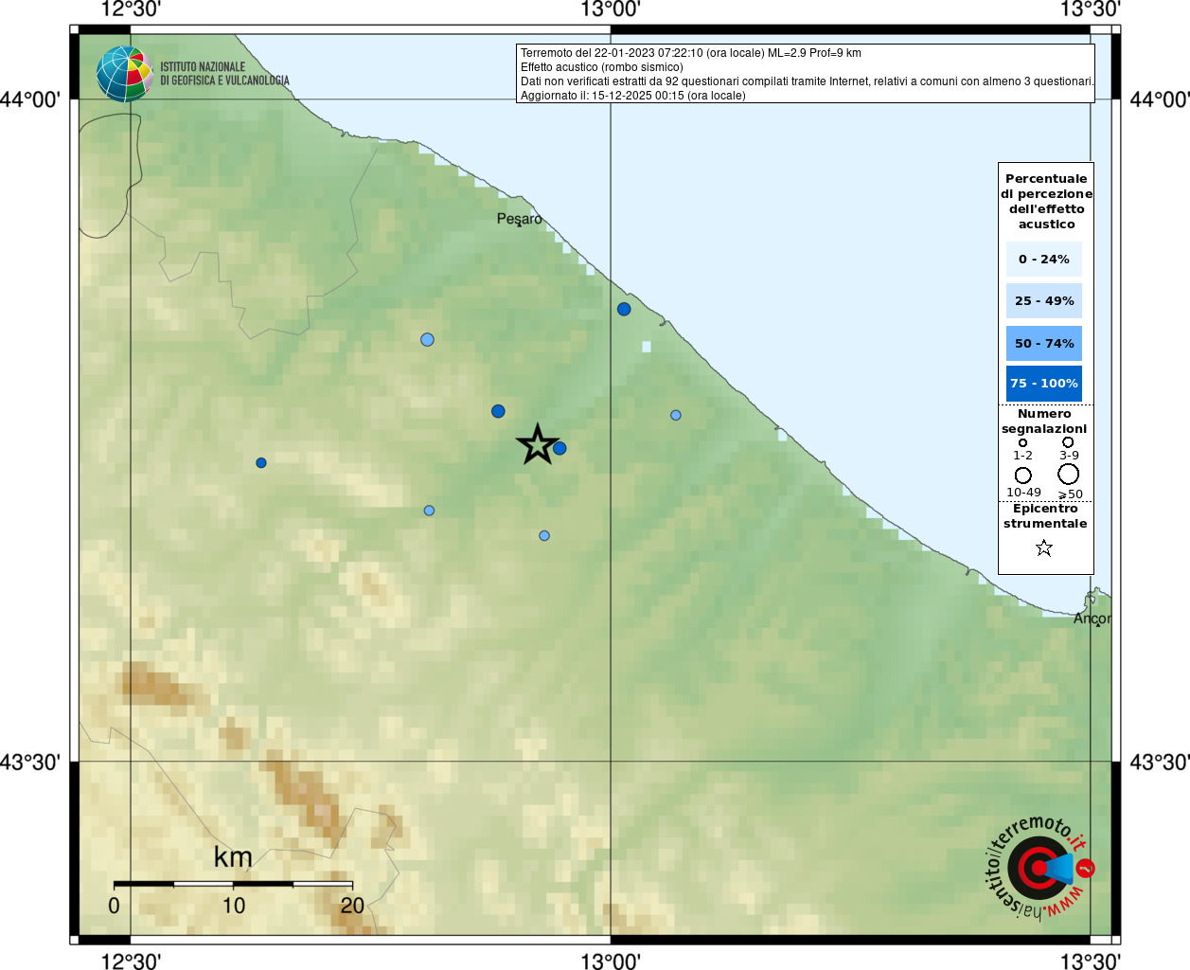Select the dark blue dot touching the epicenter star
This screenshot has width=1190, height=970.
tap(559, 448)
